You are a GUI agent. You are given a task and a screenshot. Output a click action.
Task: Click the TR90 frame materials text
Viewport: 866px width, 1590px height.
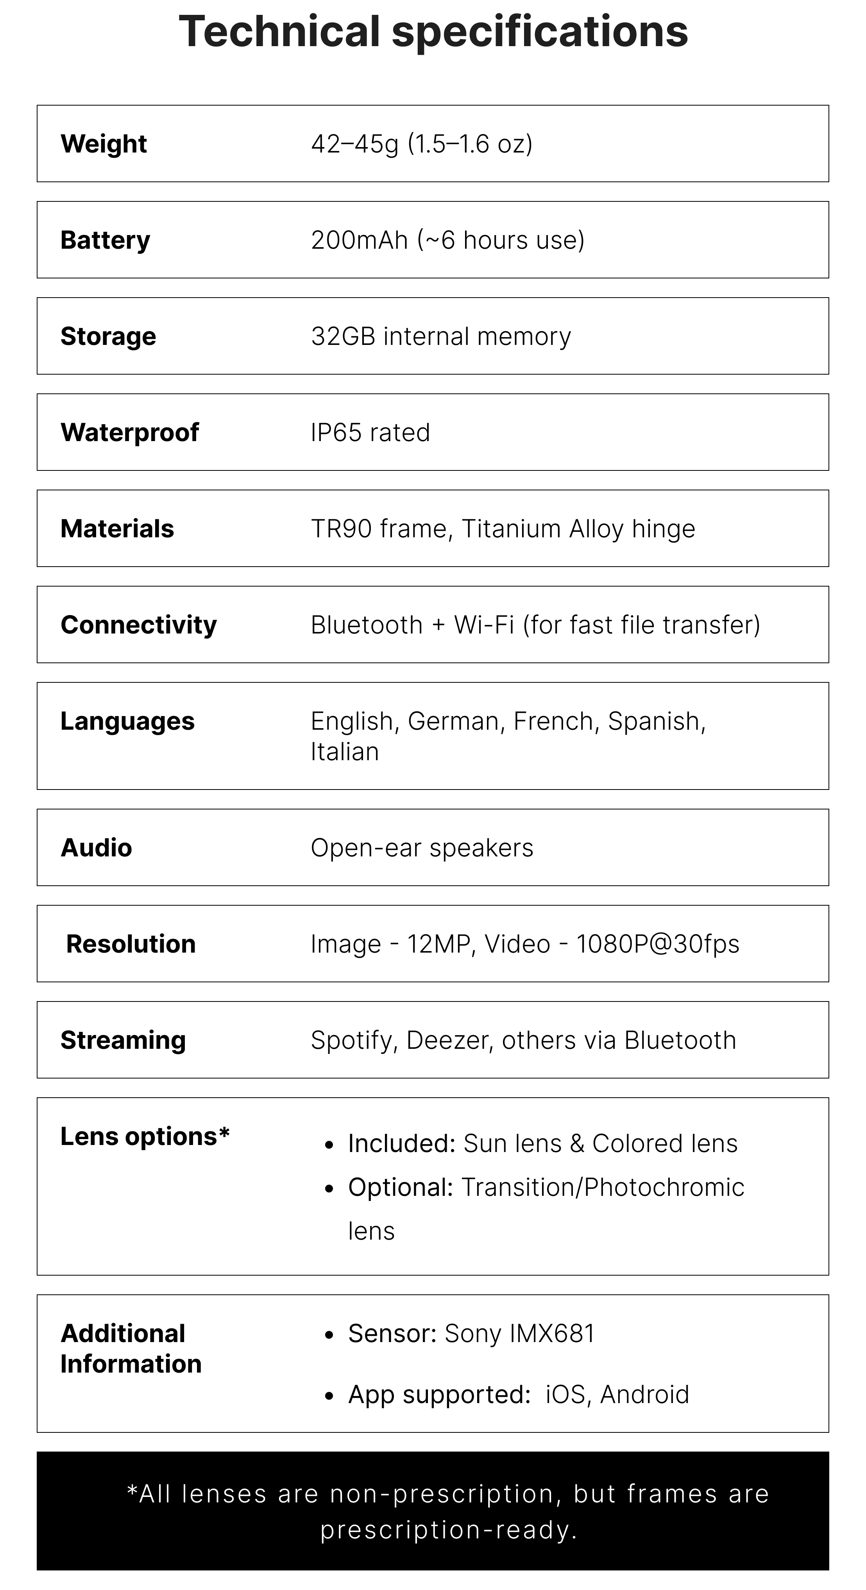503,529
